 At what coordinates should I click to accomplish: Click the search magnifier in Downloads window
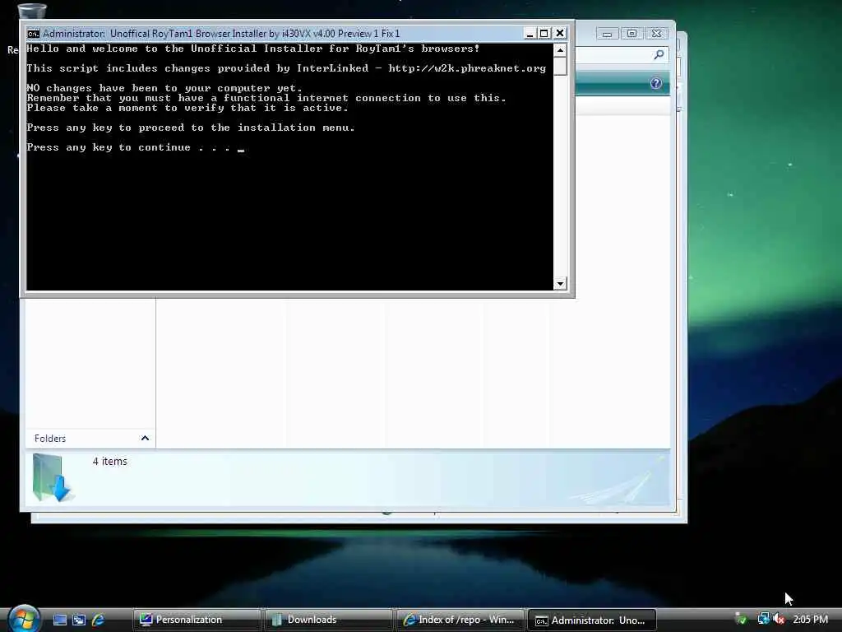(659, 54)
